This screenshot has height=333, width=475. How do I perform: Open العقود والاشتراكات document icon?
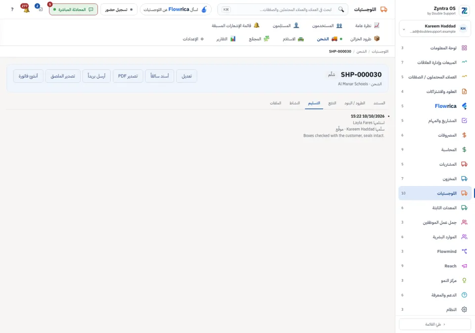[464, 92]
